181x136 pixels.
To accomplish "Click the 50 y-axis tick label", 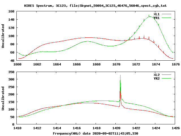I will [x=12, y=117].
